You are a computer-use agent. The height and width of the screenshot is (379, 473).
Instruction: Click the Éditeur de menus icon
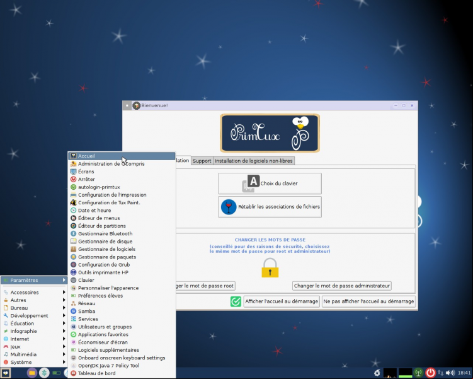click(x=73, y=218)
